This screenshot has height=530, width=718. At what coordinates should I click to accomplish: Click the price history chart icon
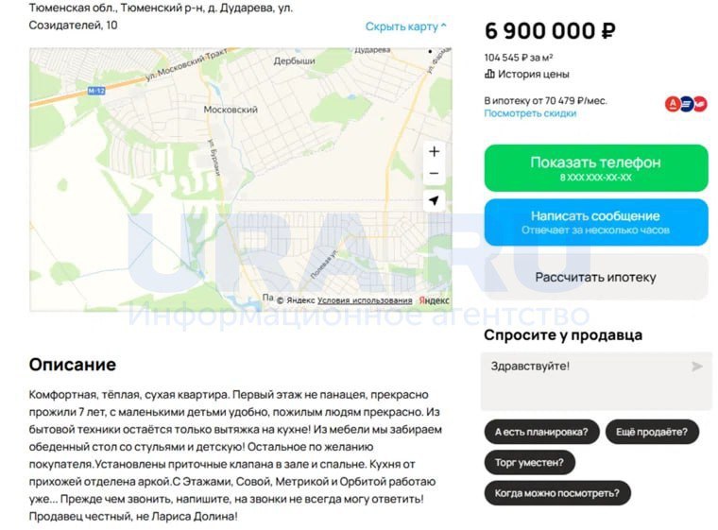pos(489,74)
